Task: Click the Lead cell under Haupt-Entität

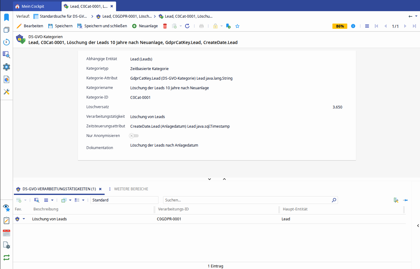Action: click(x=286, y=219)
